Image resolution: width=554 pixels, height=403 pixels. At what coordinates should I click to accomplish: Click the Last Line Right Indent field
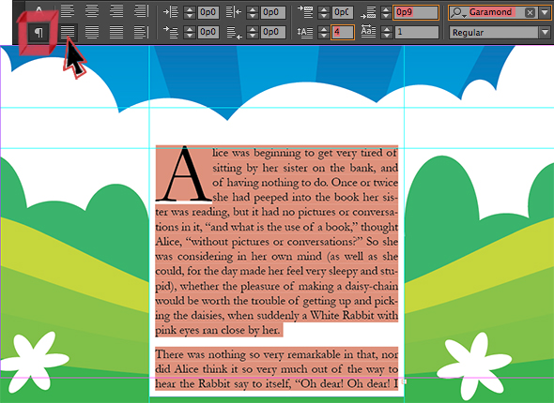click(273, 32)
